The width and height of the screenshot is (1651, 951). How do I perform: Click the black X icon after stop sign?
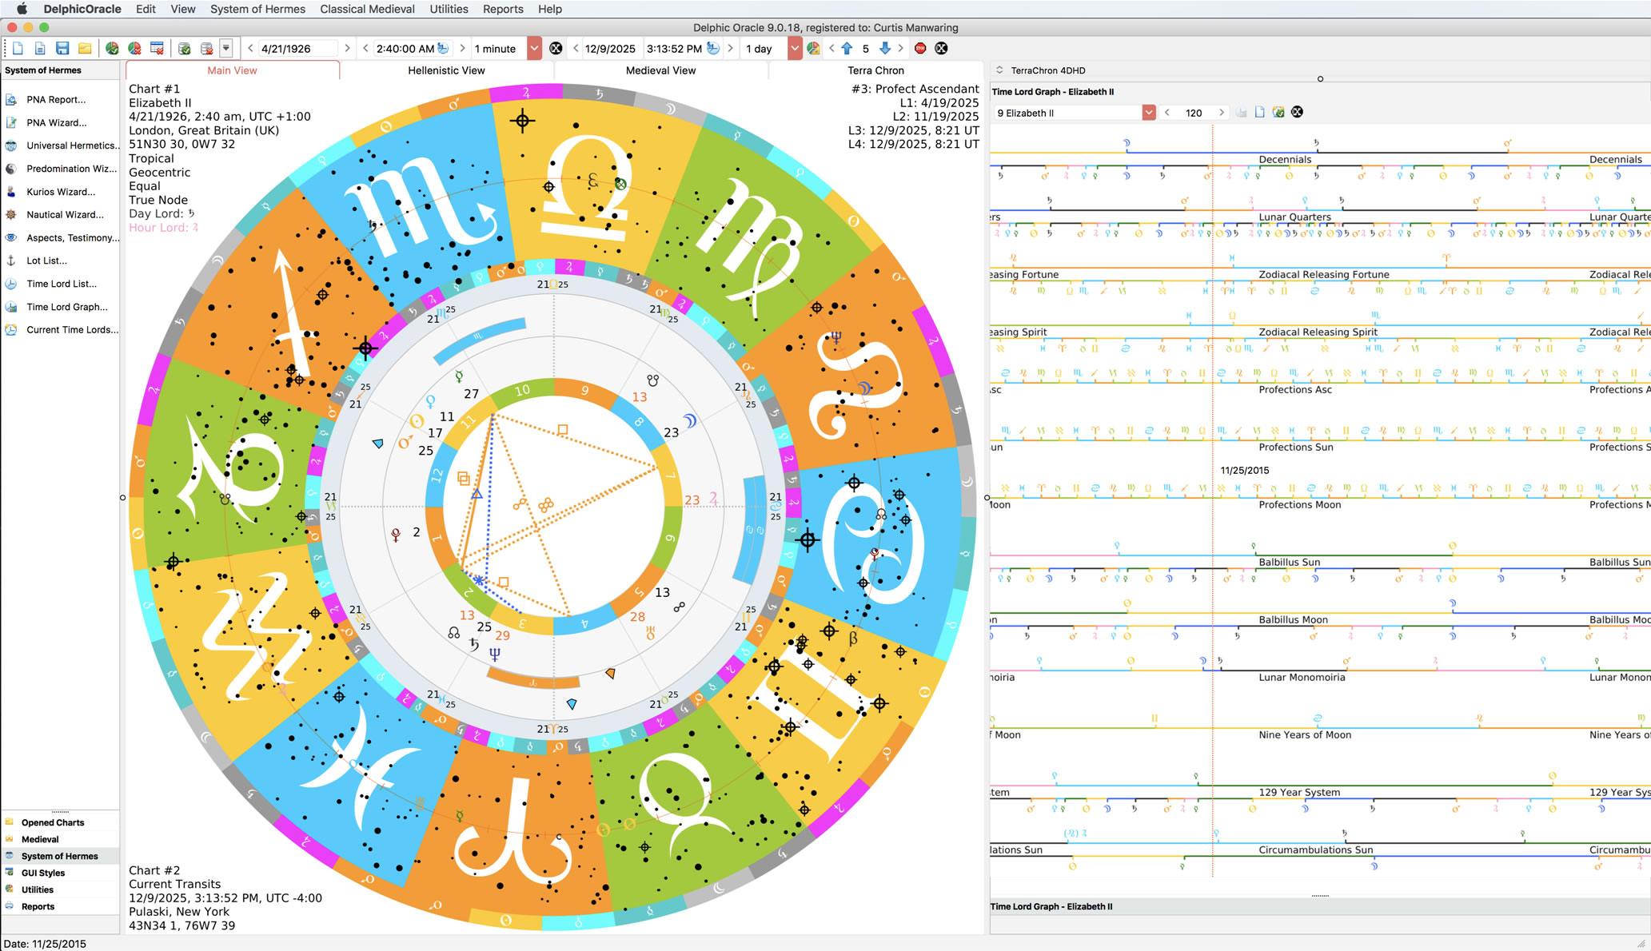coord(942,49)
